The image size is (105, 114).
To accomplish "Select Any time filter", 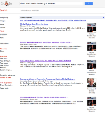I will pyautogui.click(x=3, y=56).
